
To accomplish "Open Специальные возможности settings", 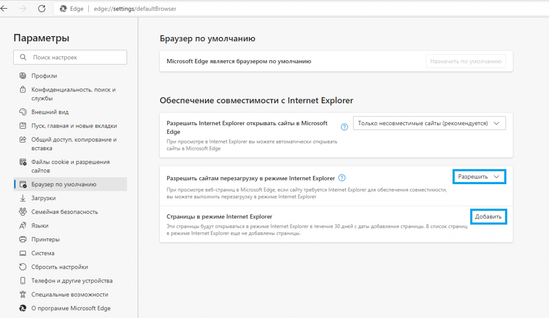I will (70, 294).
